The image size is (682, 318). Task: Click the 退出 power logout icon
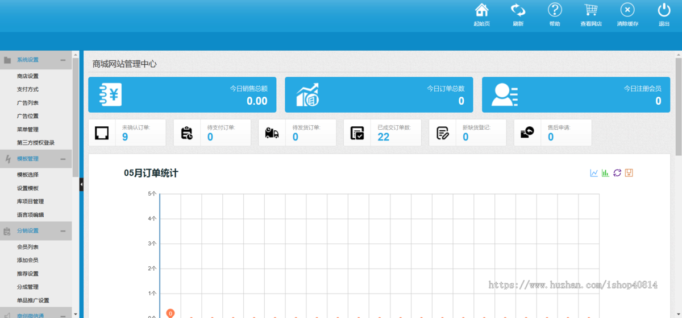click(664, 10)
